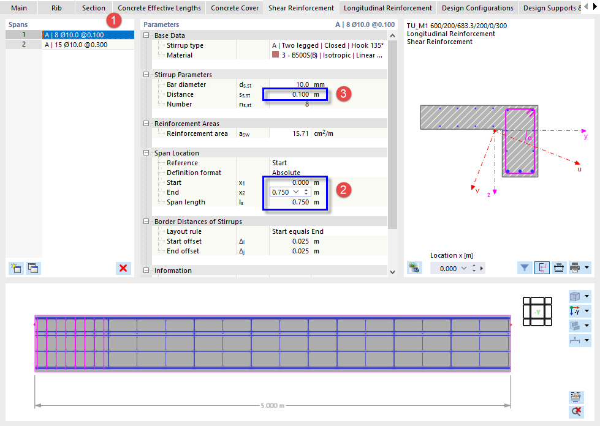
Task: Click the -Y view direction icon
Action: [x=574, y=310]
